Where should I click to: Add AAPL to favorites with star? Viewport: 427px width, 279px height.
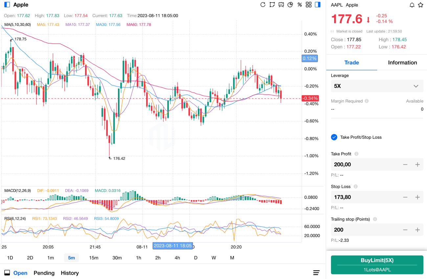[x=420, y=5]
